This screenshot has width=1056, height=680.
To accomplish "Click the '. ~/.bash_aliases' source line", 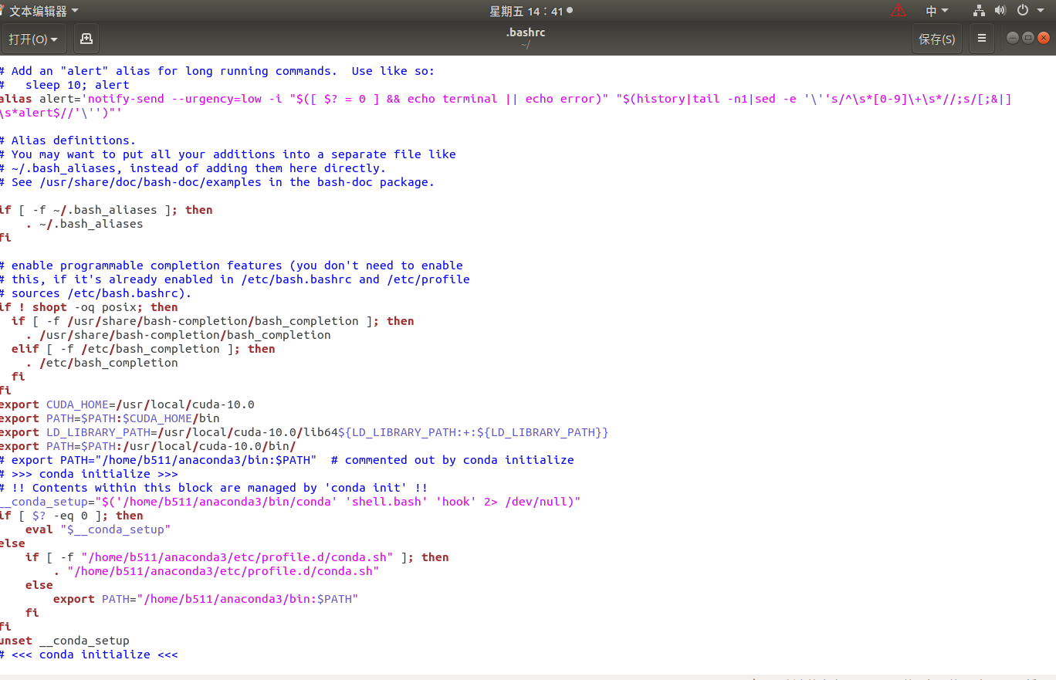I will 84,224.
